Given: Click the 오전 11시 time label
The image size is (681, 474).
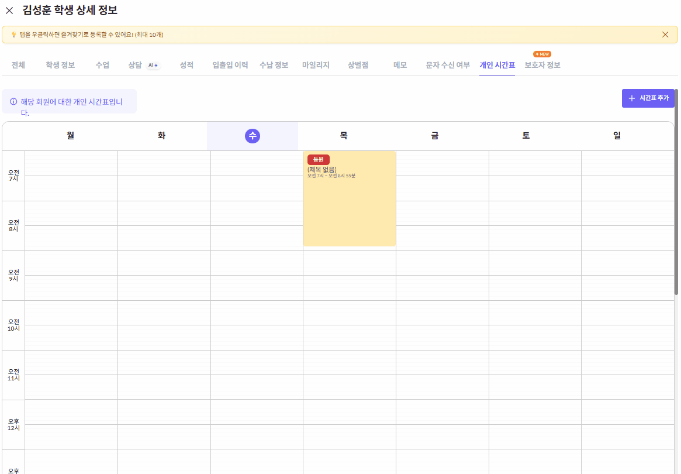Looking at the screenshot, I should (x=13, y=375).
